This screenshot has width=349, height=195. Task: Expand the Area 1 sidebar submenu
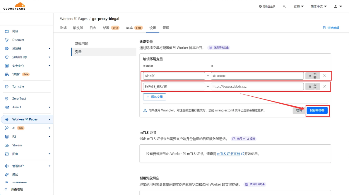point(49,107)
